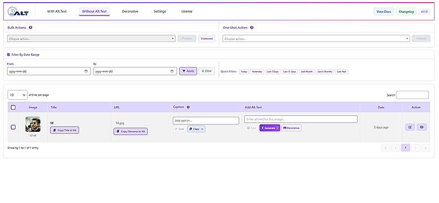This screenshot has width=439, height=203.
Task: Go to the first page of results
Action: pos(385,148)
